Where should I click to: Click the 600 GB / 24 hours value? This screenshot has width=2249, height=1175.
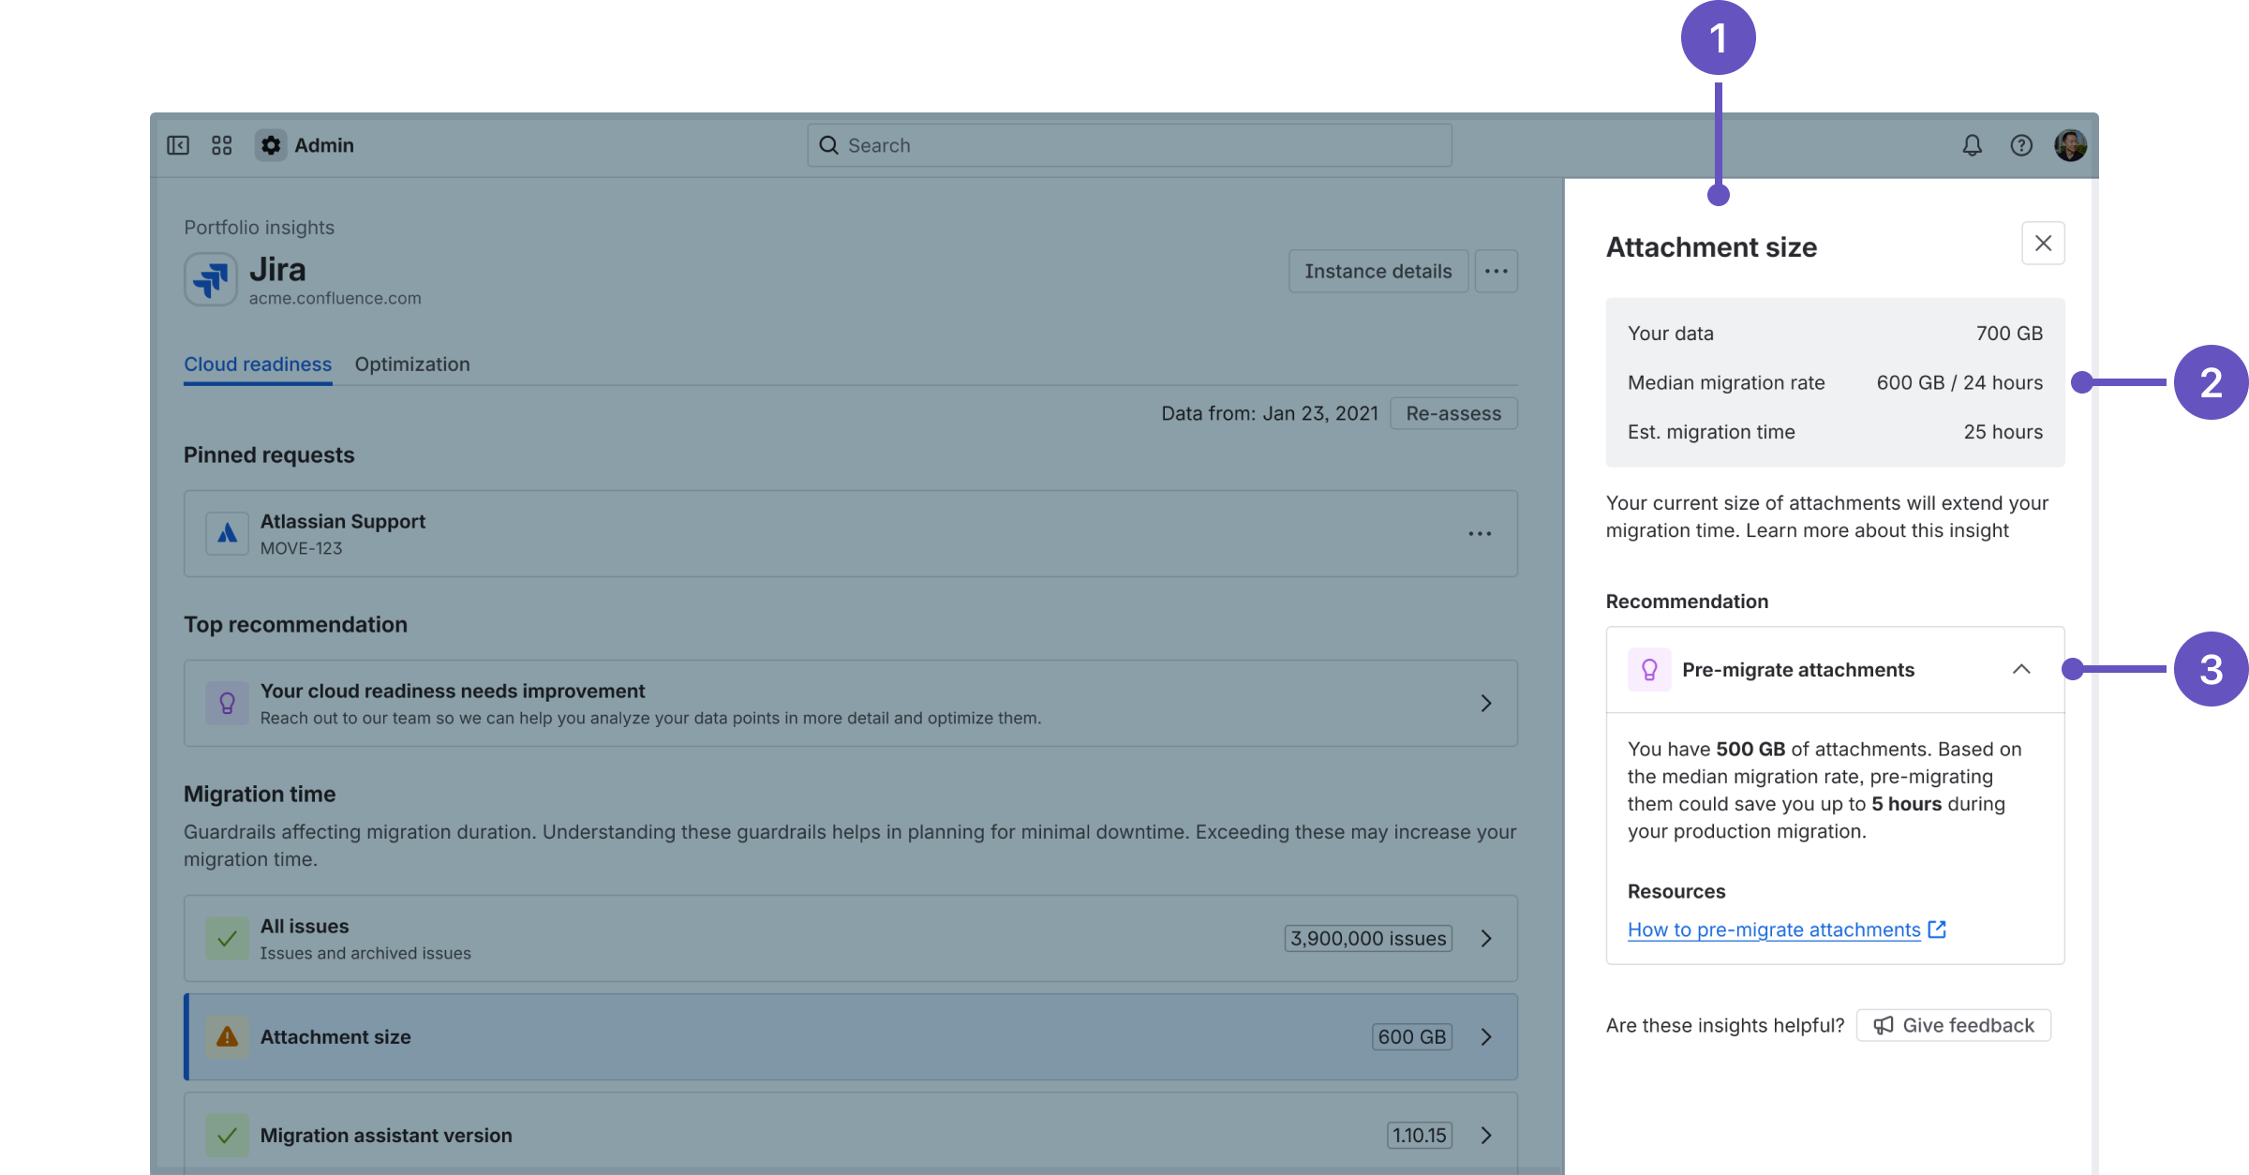(x=1959, y=382)
